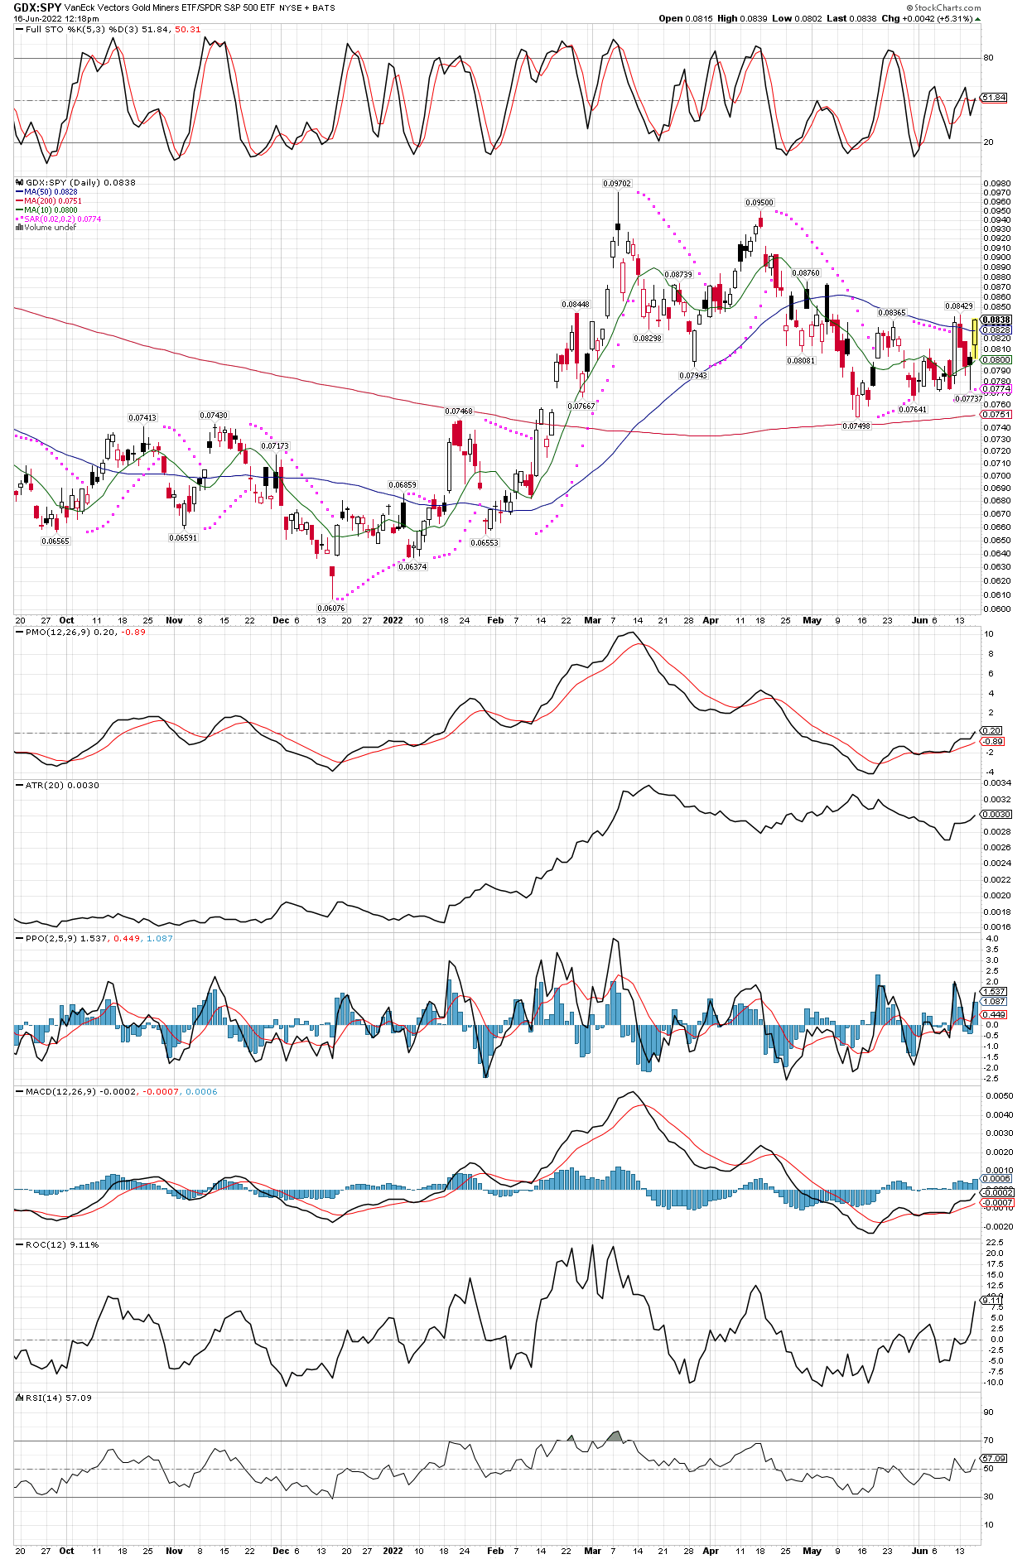This screenshot has height=1559, width=1027.
Task: Click the -0.89 PMO signal axis tag
Action: [x=992, y=741]
